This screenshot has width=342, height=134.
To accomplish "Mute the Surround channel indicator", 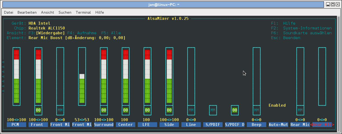I will pos(104,110).
